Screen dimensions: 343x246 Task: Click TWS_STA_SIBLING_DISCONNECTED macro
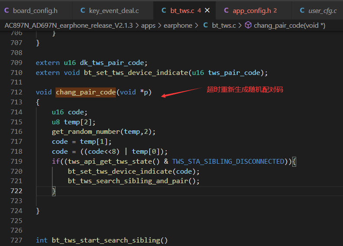(x=228, y=162)
